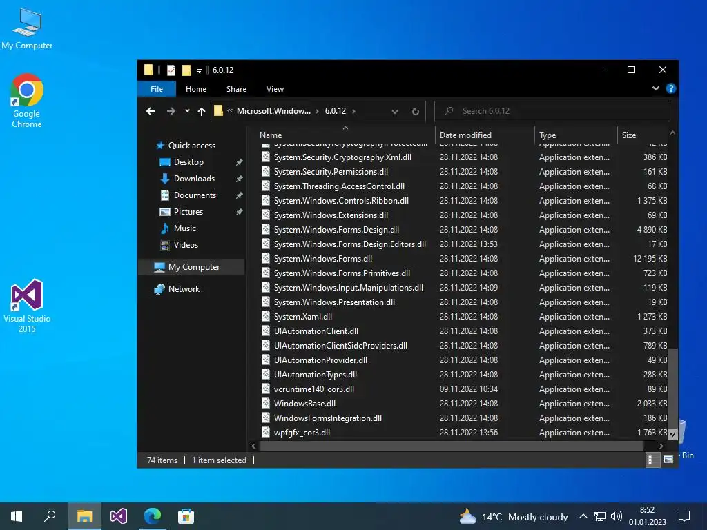Click File Explorer on the taskbar
The image size is (707, 530).
[84, 516]
